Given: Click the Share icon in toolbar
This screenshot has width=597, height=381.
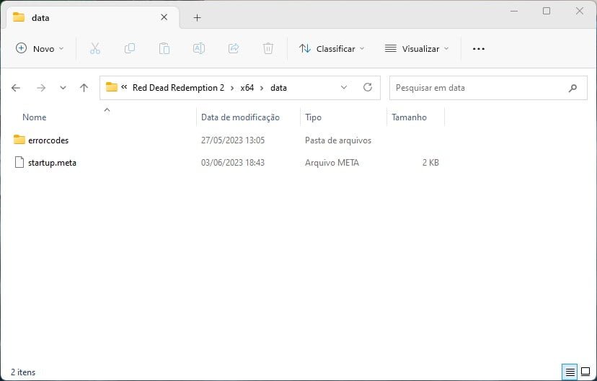Looking at the screenshot, I should 234,49.
